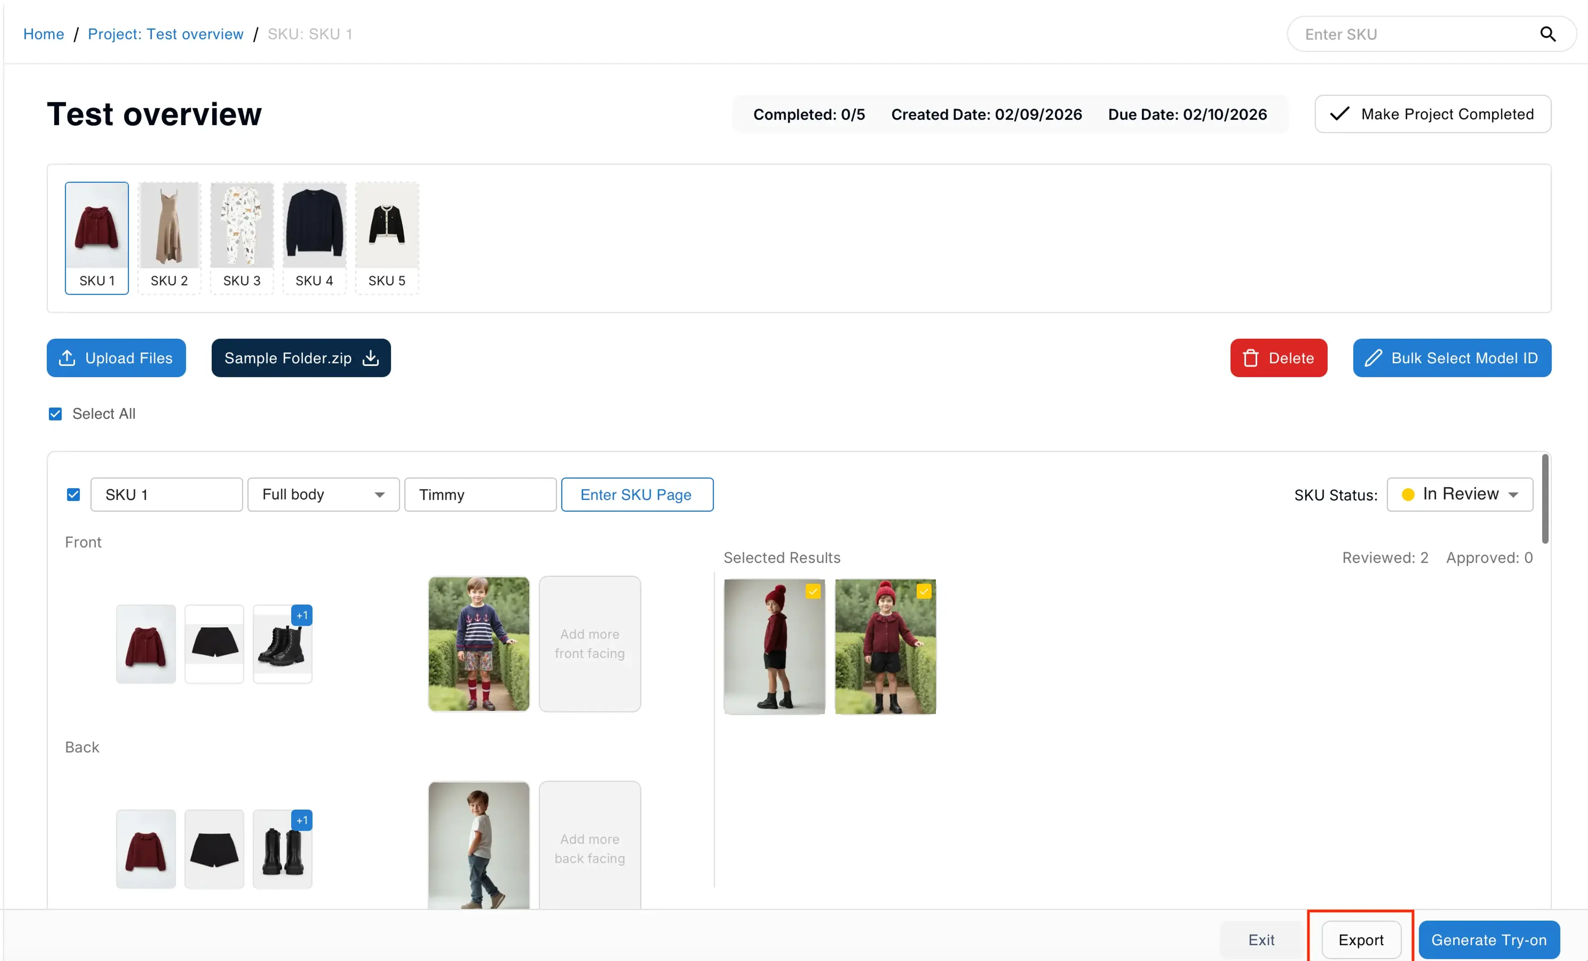Go to the Home breadcrumb link
This screenshot has width=1588, height=961.
pyautogui.click(x=44, y=34)
